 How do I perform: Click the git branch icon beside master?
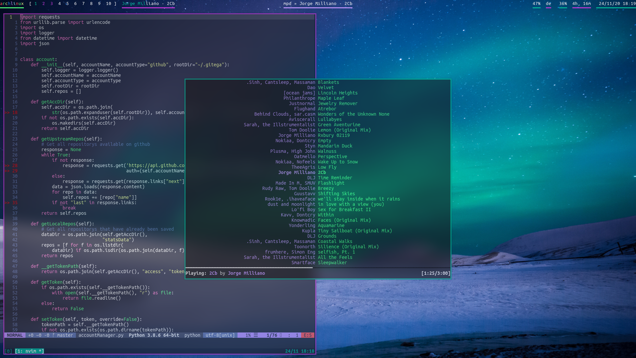pyautogui.click(x=53, y=335)
